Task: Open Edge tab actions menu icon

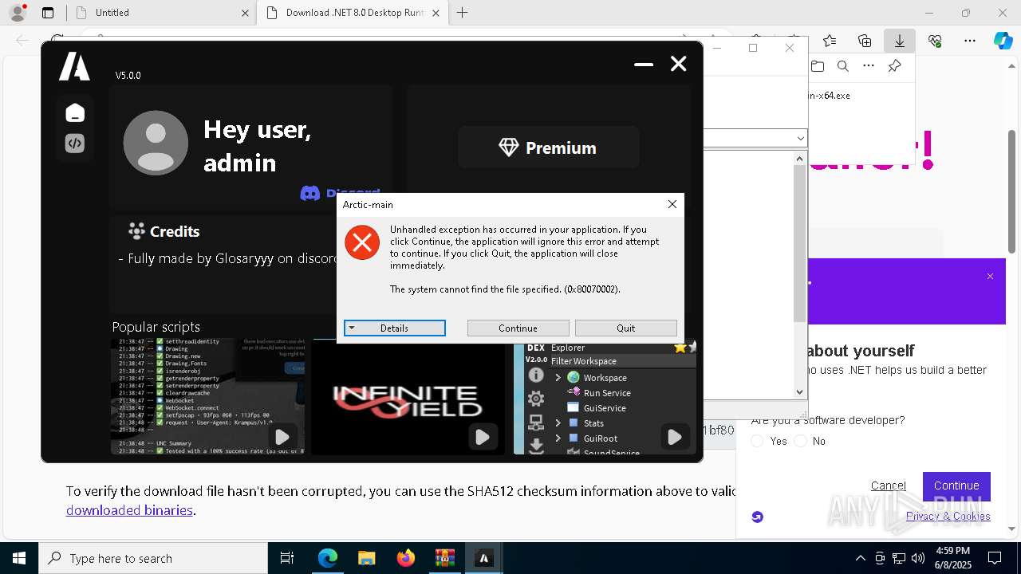Action: tap(48, 13)
